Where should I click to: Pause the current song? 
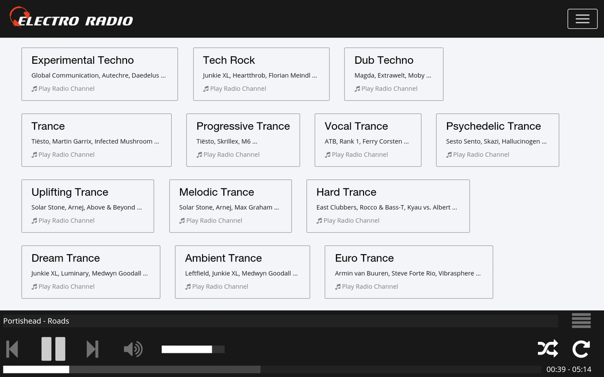point(53,349)
